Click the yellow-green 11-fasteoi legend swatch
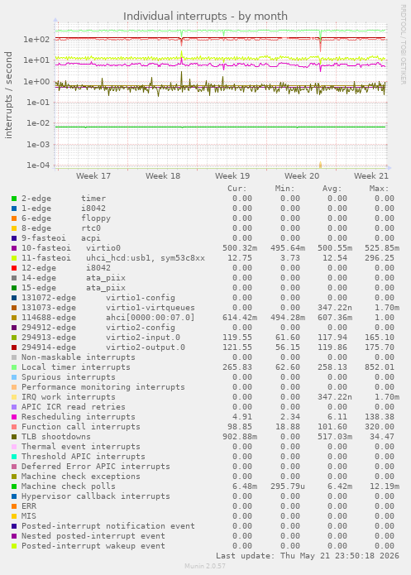 tap(14, 258)
